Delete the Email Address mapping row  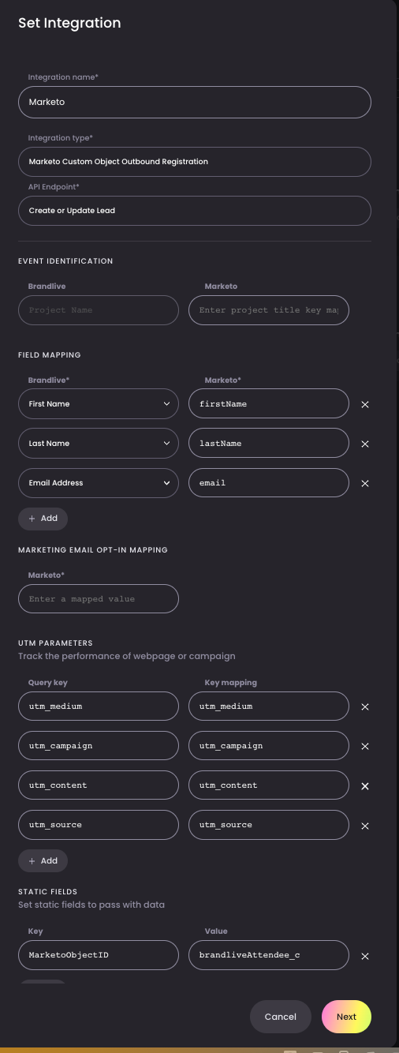[x=365, y=484]
